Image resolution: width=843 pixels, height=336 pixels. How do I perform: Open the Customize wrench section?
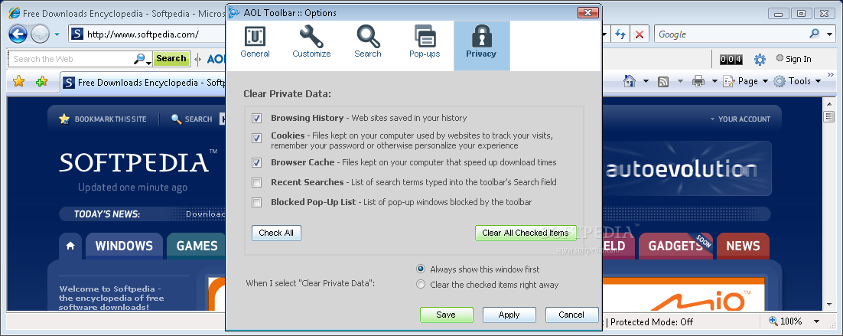312,43
